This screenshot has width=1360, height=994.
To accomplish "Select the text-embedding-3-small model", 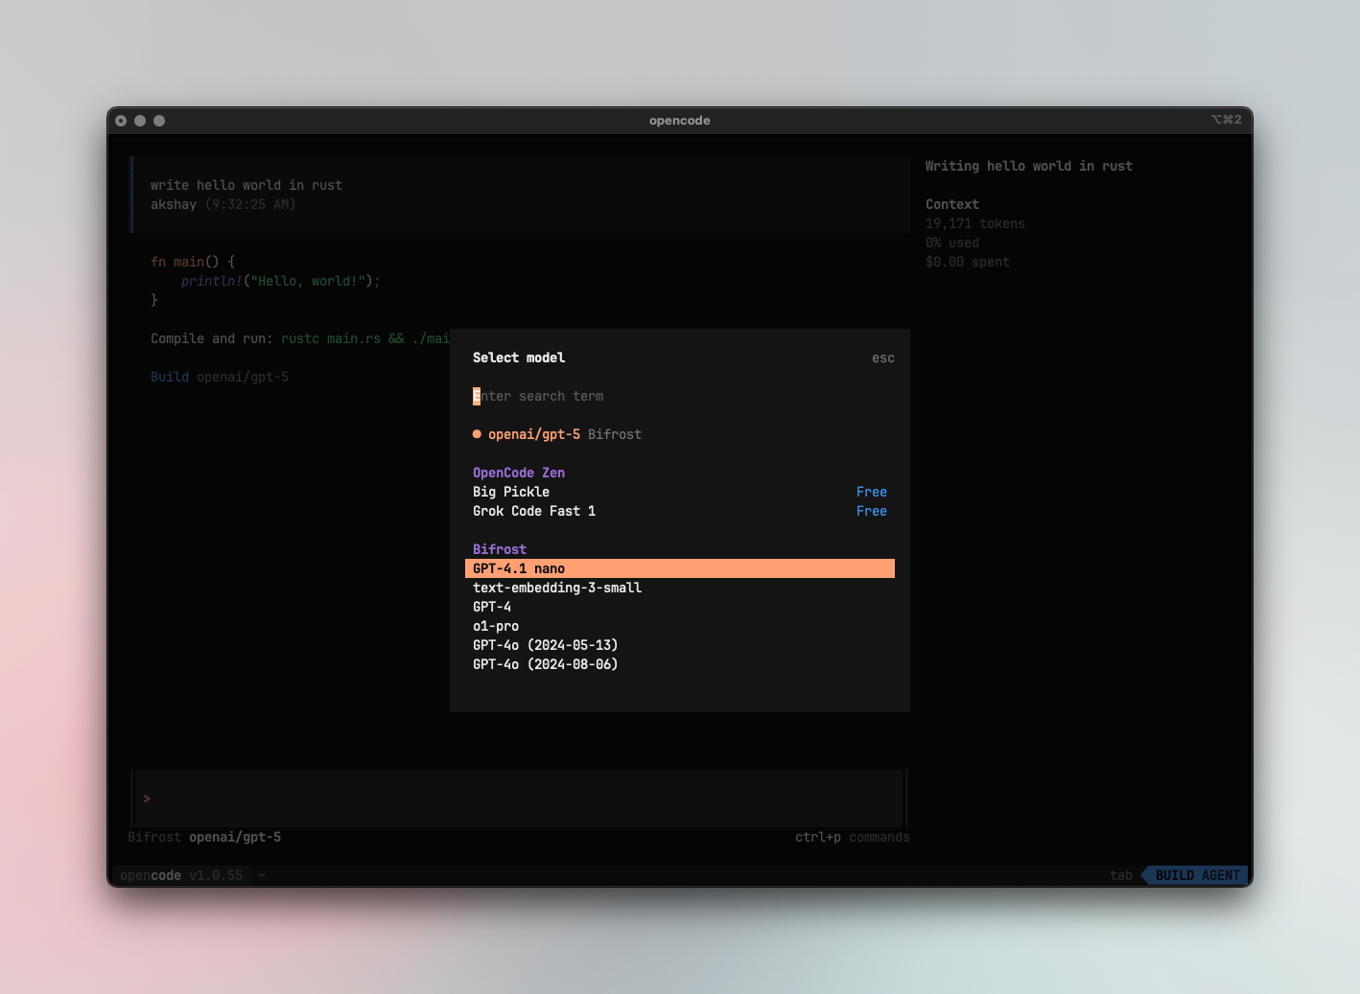I will [x=557, y=587].
